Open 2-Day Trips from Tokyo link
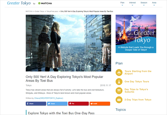 [x=138, y=100]
